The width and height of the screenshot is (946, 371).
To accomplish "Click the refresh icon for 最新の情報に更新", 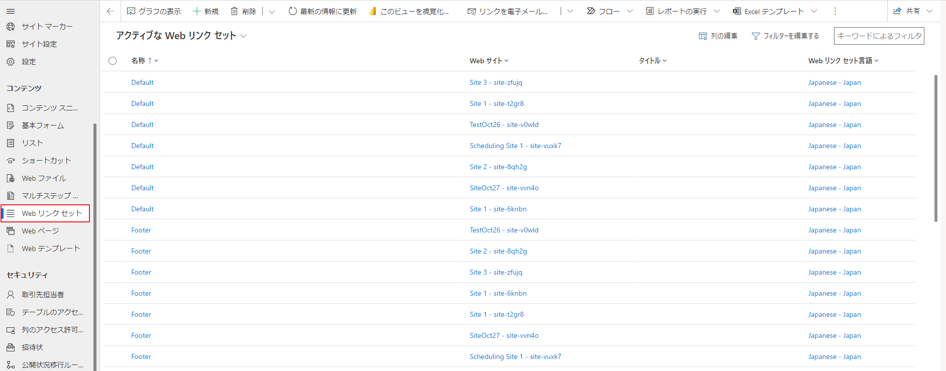I will click(x=292, y=11).
